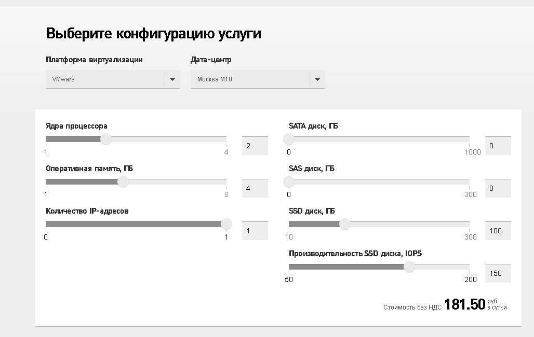534x337 pixels.
Task: Focus the SSD IOPS value field
Action: tap(498, 273)
